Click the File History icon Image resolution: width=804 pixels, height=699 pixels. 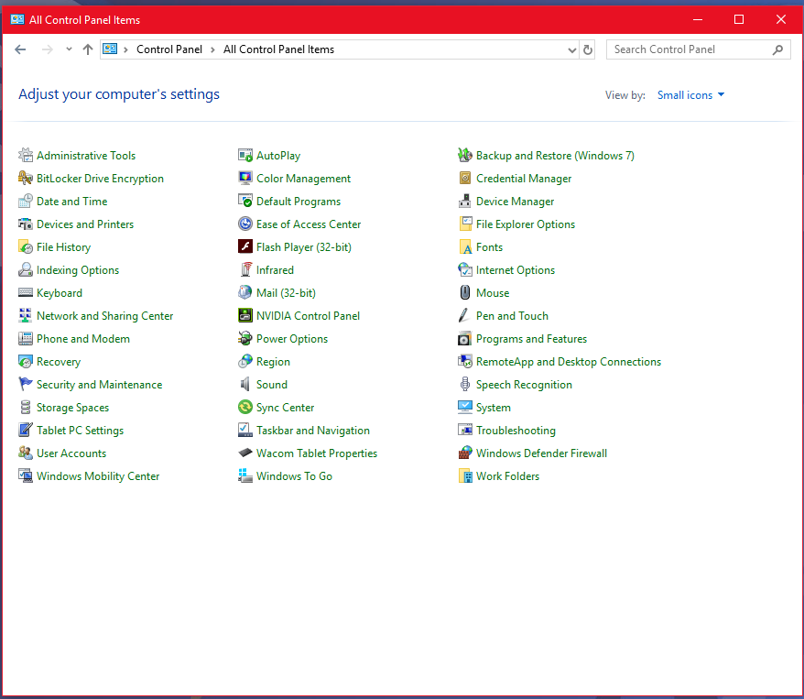pos(25,247)
